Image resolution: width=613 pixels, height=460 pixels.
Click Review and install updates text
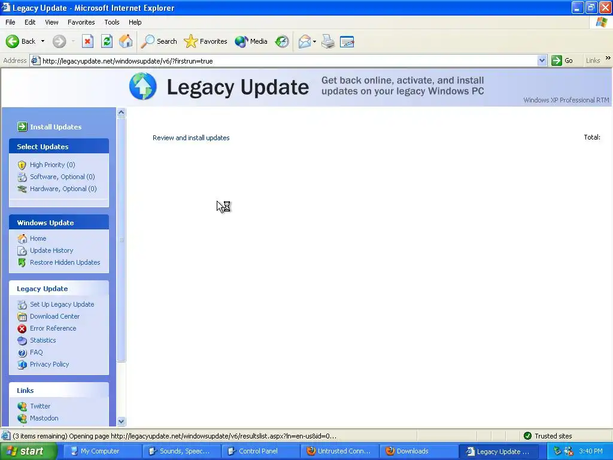coord(191,138)
